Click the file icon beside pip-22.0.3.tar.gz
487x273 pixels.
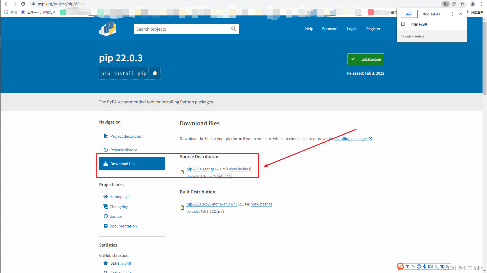[182, 172]
